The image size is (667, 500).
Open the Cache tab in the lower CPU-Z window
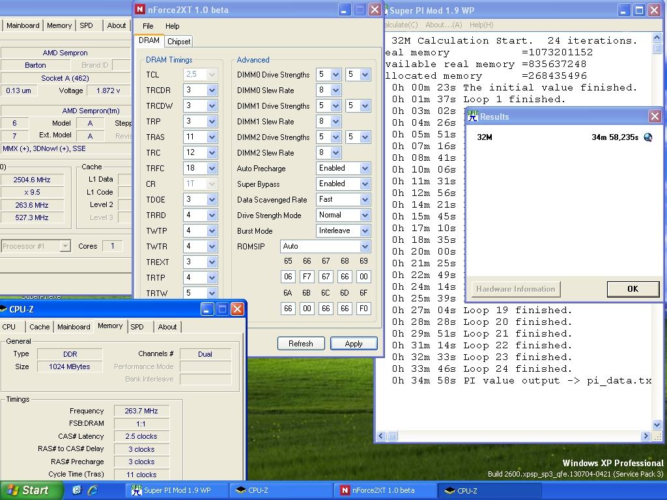39,327
